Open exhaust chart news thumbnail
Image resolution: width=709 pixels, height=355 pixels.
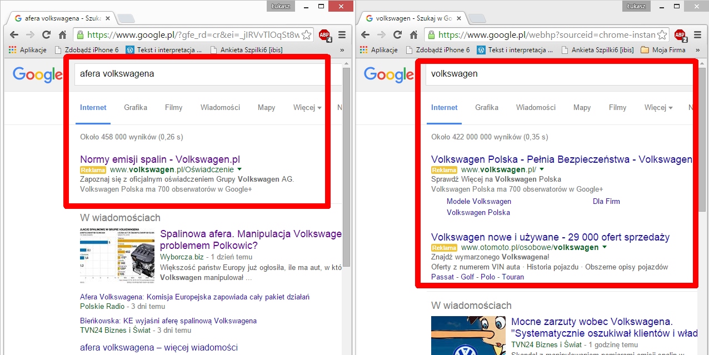click(x=118, y=256)
